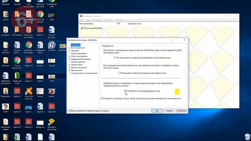The height and width of the screenshot is (141, 251).
Task: Select Песочница DefaultBox in Sandboxie control window
Action: [93, 28]
